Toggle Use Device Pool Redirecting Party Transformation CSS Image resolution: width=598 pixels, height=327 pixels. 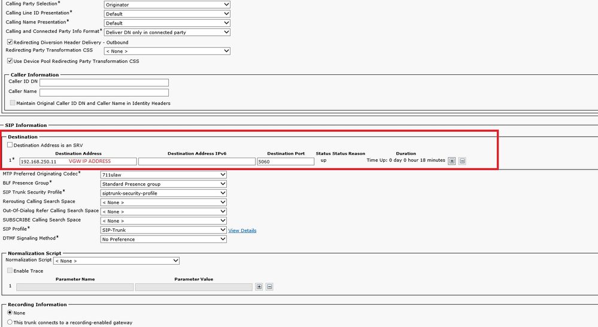click(x=10, y=60)
